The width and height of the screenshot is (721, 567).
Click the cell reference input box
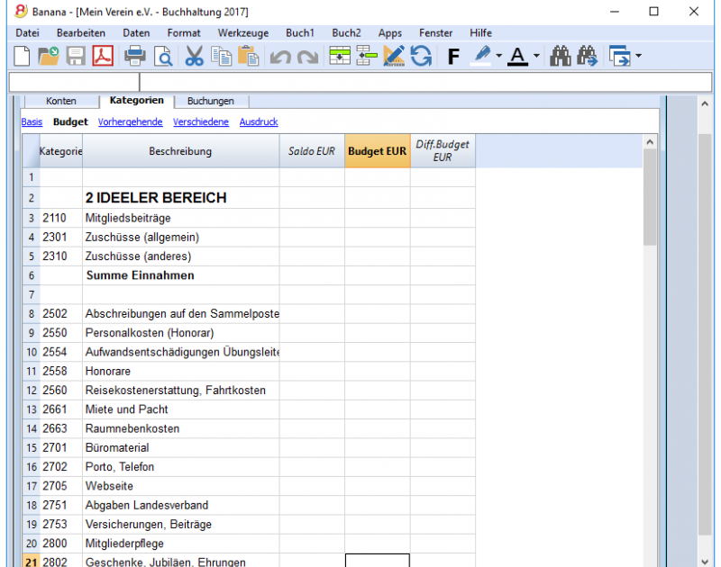point(74,83)
